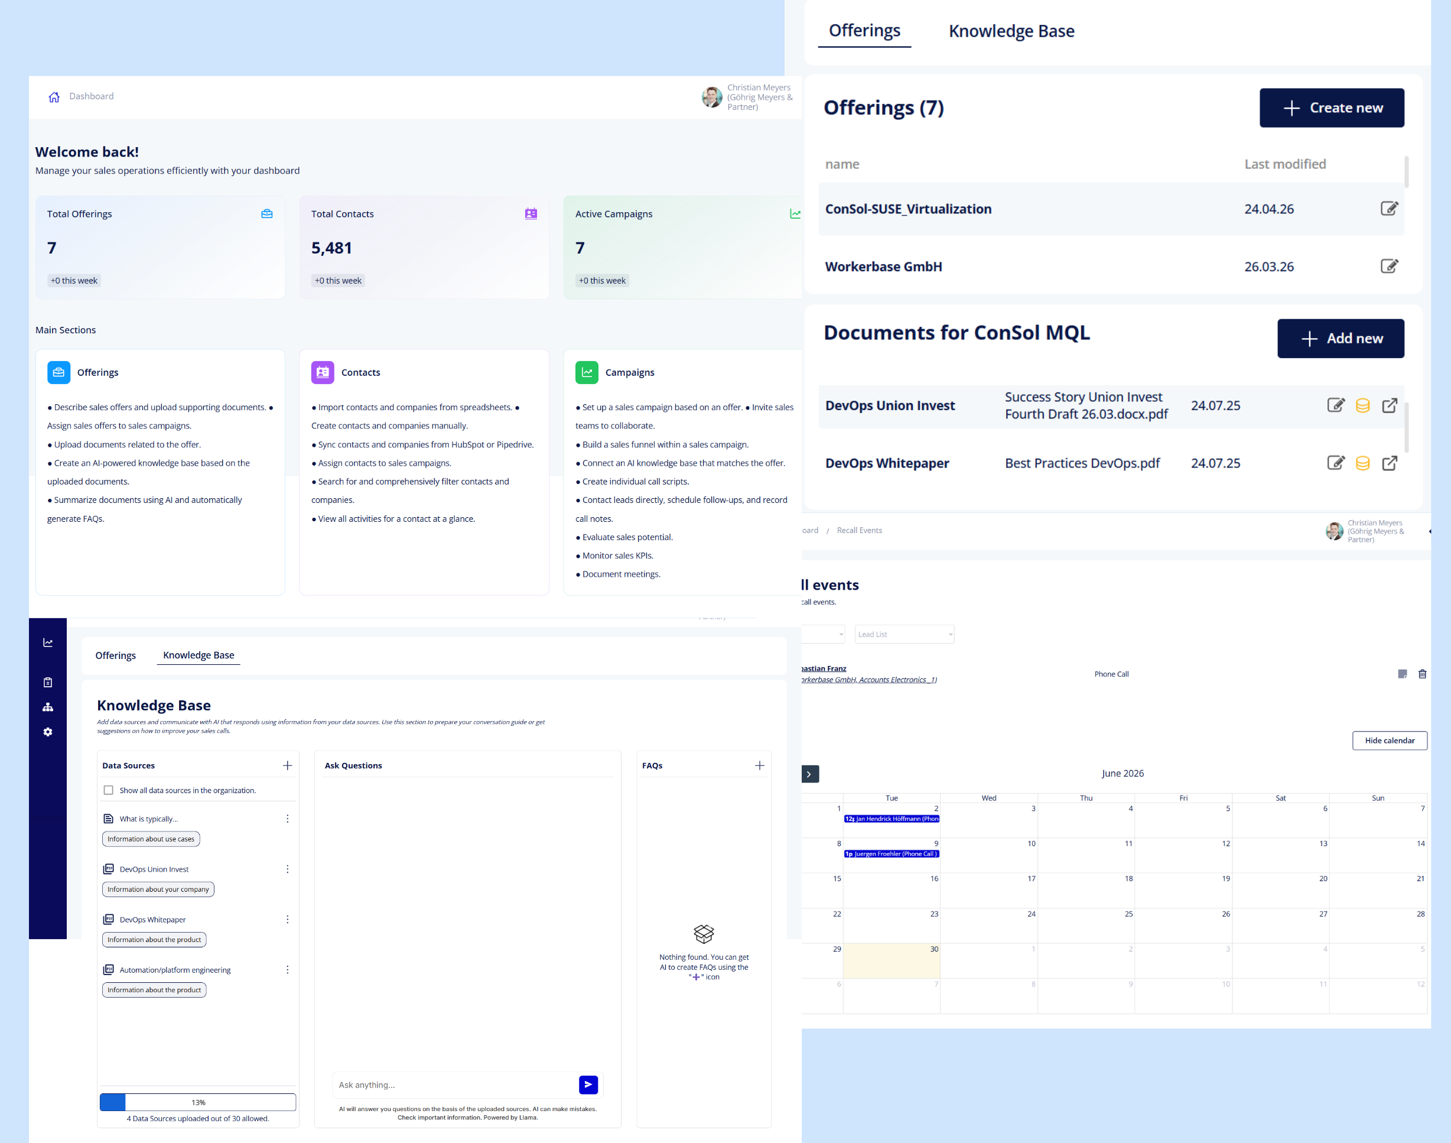The image size is (1451, 1143).
Task: Click the stack icon in empty FAQs panel
Action: pyautogui.click(x=704, y=934)
